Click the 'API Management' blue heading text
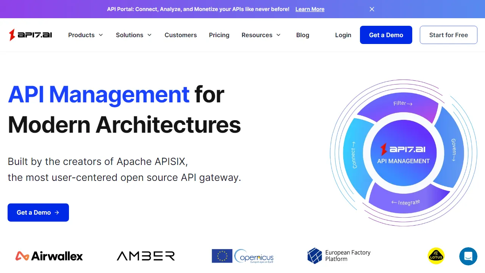 pos(99,94)
